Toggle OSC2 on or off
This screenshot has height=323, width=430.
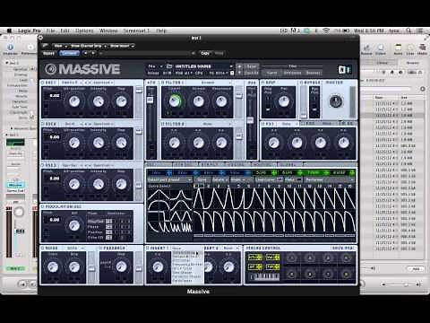coord(42,124)
